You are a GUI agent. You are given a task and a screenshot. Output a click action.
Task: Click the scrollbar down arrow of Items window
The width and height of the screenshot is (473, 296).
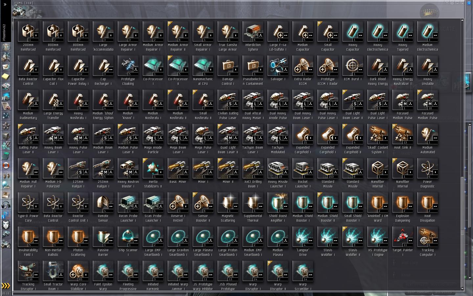click(x=462, y=288)
